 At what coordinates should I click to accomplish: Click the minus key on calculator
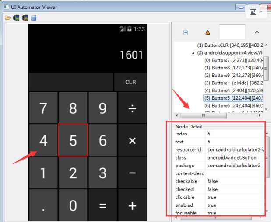(x=132, y=173)
